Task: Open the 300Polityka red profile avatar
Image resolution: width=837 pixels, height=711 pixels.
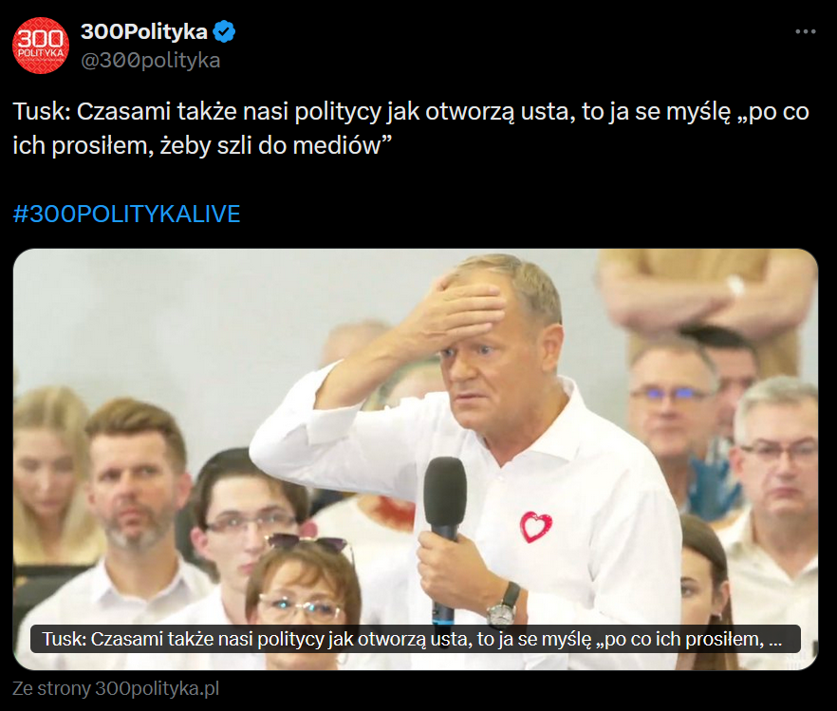Action: [41, 46]
